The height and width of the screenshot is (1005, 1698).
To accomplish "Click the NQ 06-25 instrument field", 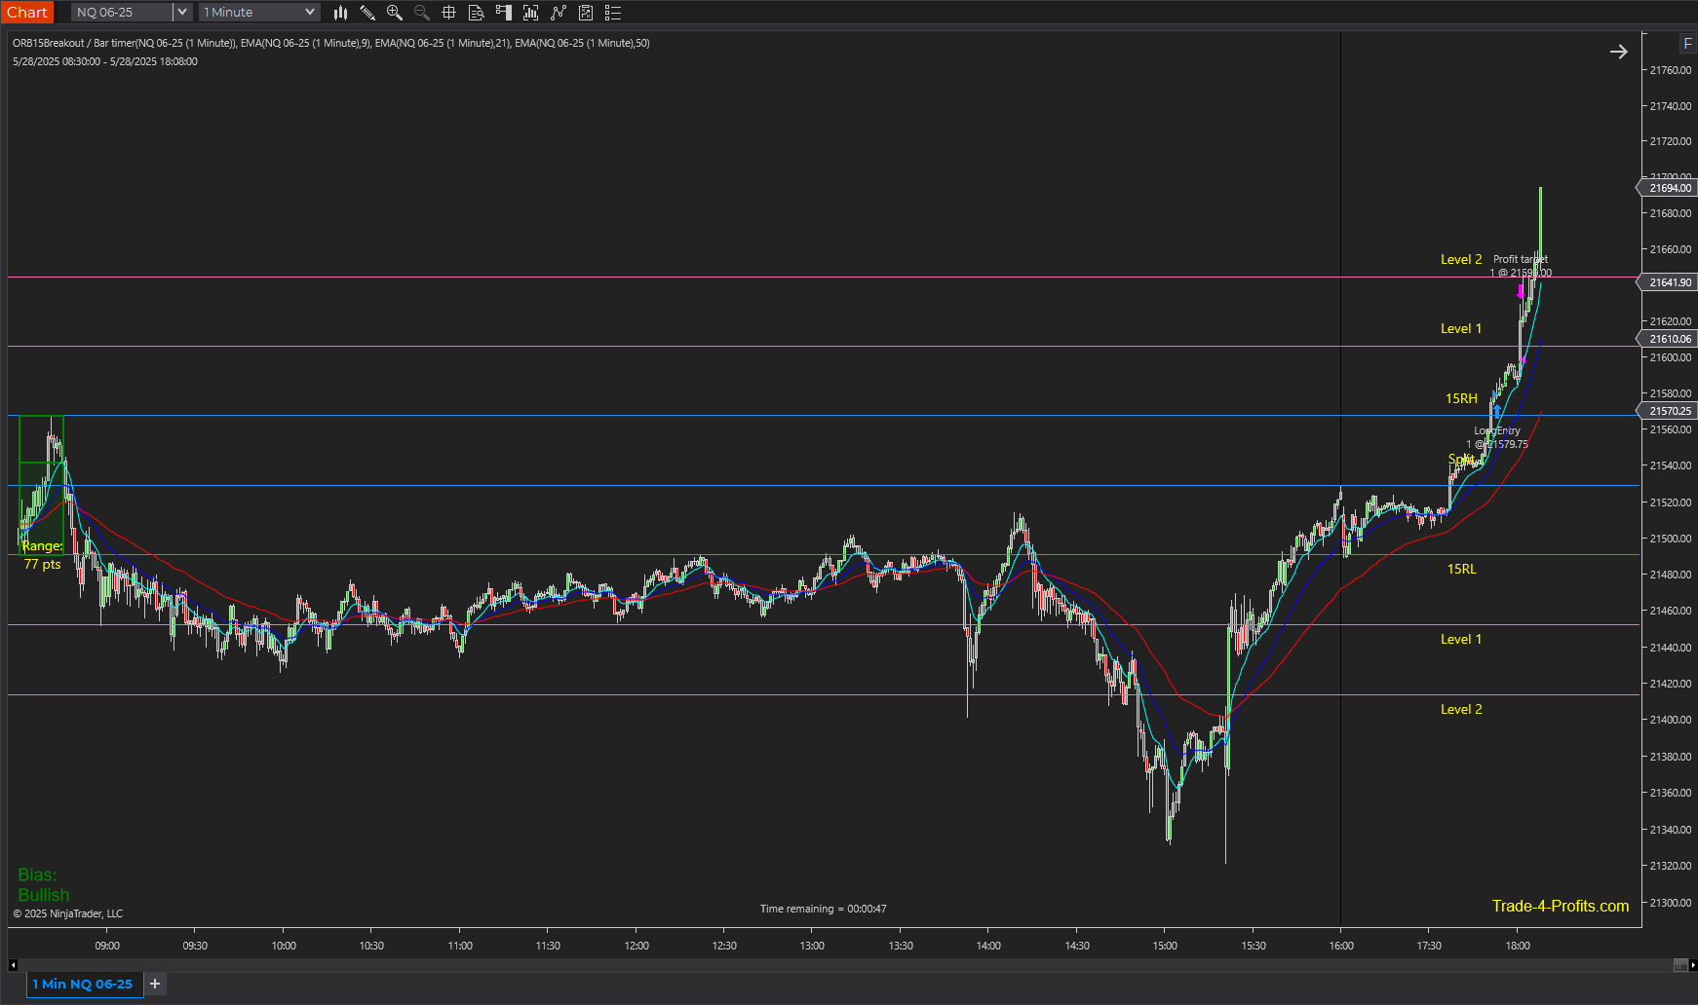I will pyautogui.click(x=122, y=13).
